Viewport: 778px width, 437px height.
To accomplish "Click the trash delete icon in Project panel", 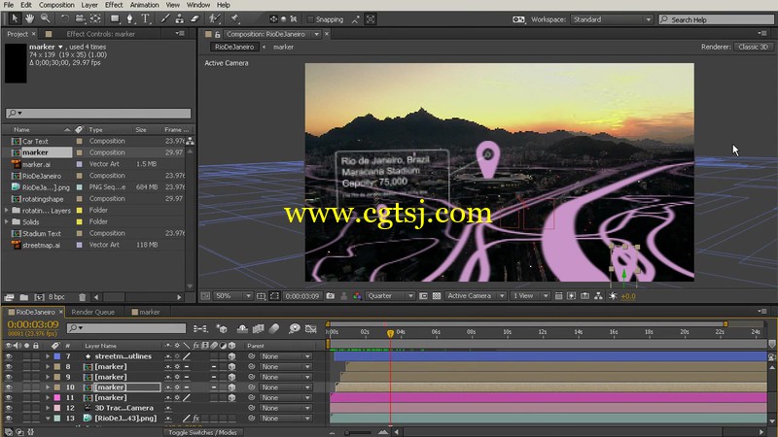I will (x=83, y=297).
